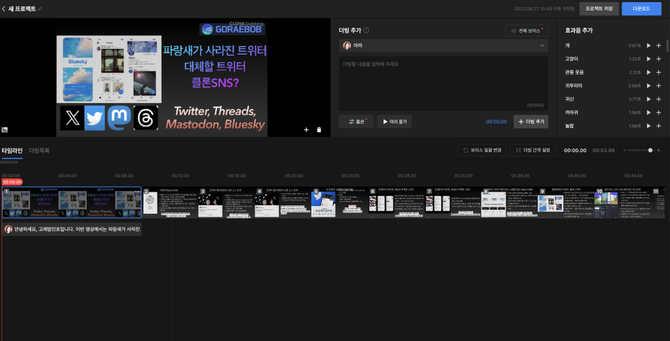Select timeline clip number 6
The image size is (670, 341).
tap(396, 203)
